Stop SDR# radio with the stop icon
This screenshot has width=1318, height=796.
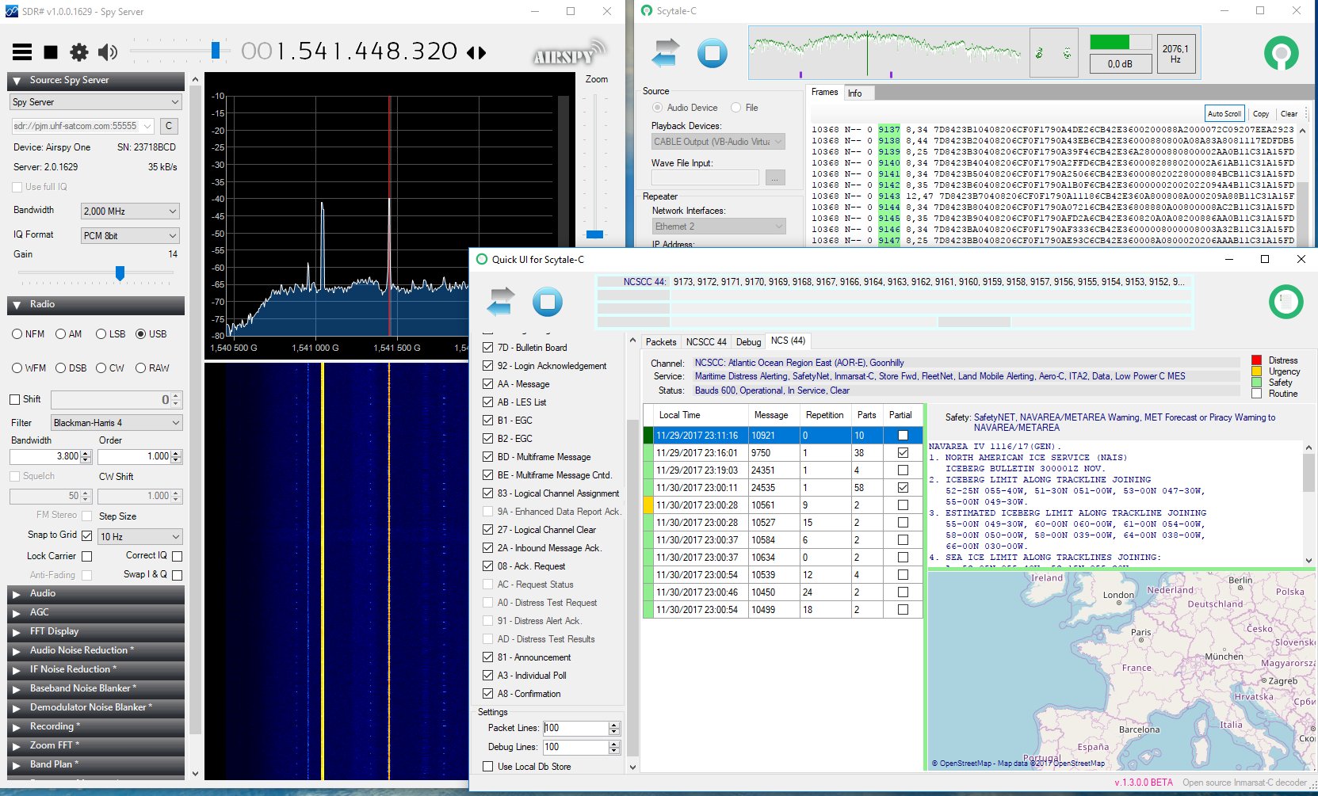point(51,52)
